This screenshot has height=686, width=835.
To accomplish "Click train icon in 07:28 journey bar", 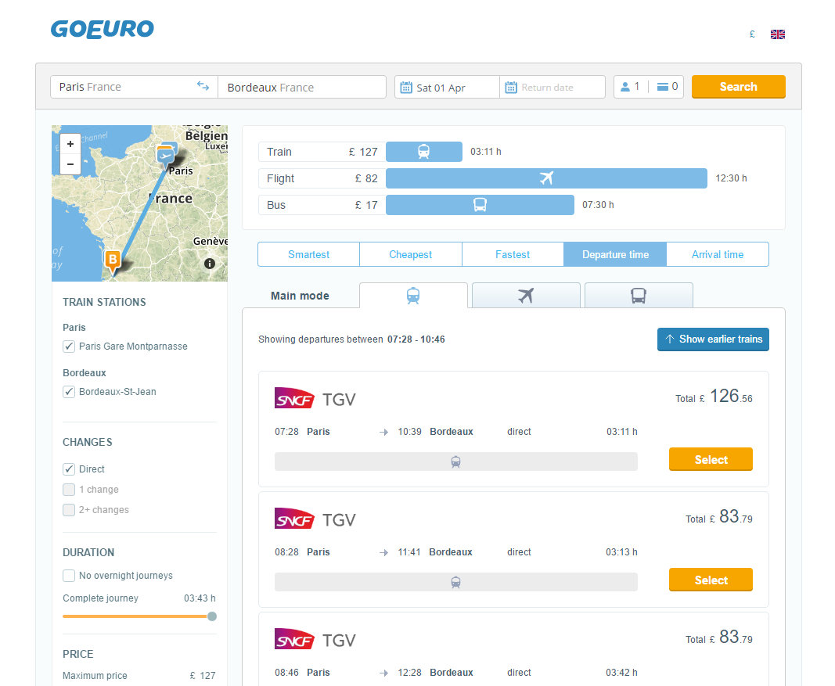I will (455, 462).
